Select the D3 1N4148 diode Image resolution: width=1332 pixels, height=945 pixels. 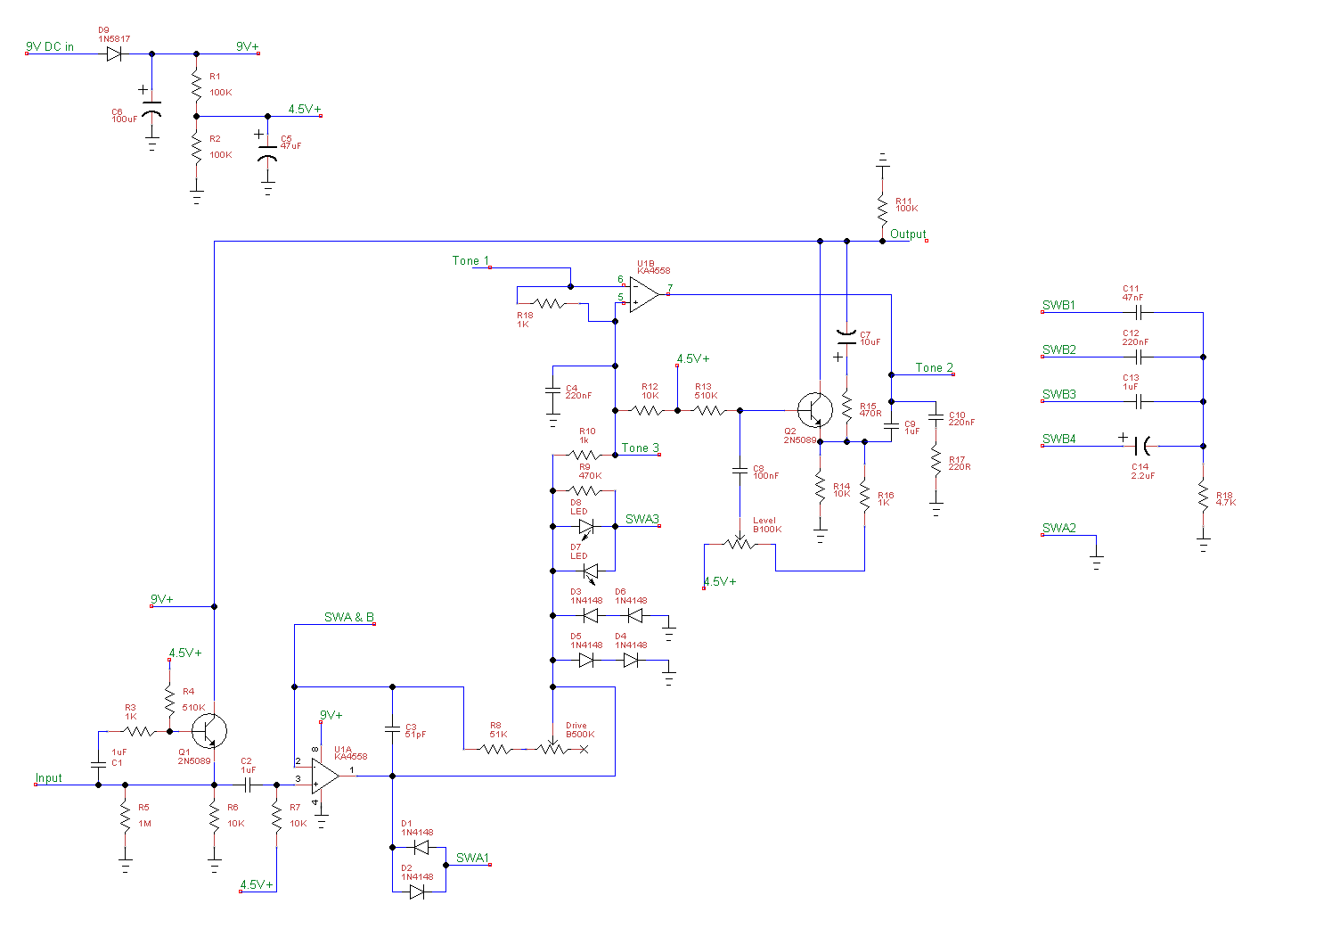pos(590,615)
